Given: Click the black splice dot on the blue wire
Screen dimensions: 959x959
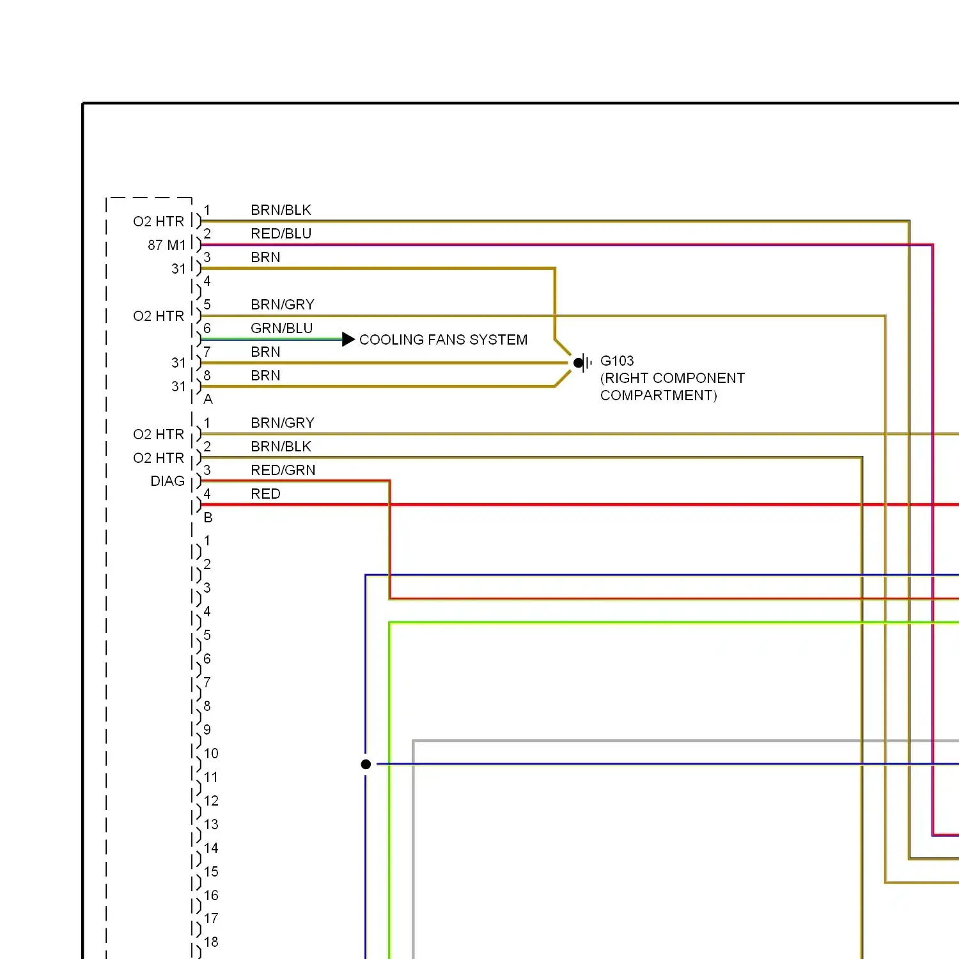Looking at the screenshot, I should point(366,764).
